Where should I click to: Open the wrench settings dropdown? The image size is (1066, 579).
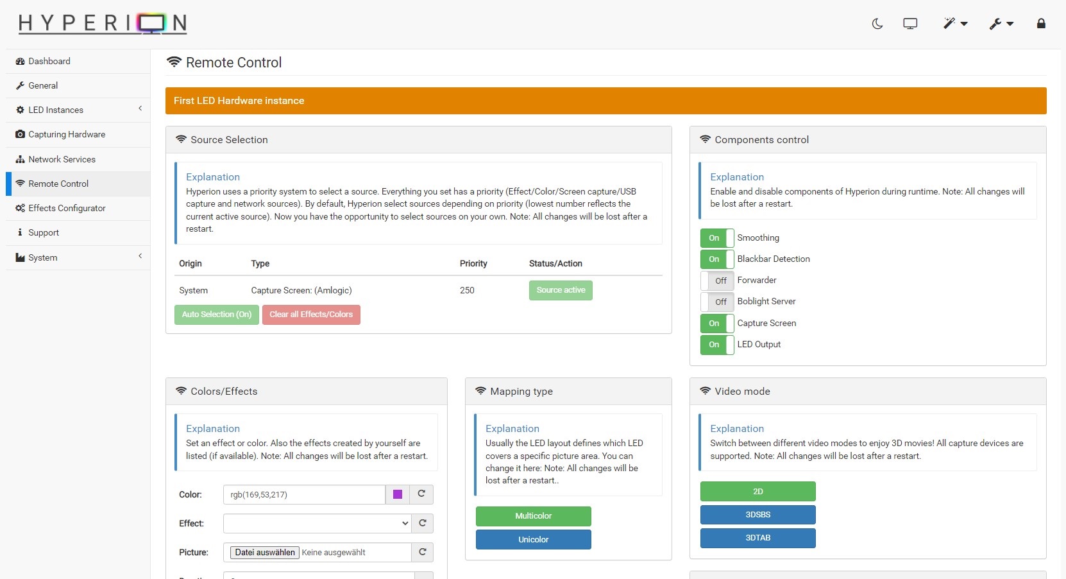1001,24
